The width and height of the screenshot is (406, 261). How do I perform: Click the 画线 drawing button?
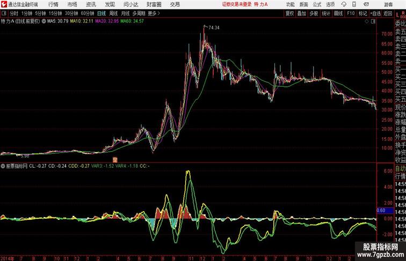(338, 13)
